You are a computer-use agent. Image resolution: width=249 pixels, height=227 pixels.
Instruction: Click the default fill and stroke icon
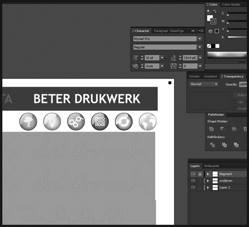(209, 11)
